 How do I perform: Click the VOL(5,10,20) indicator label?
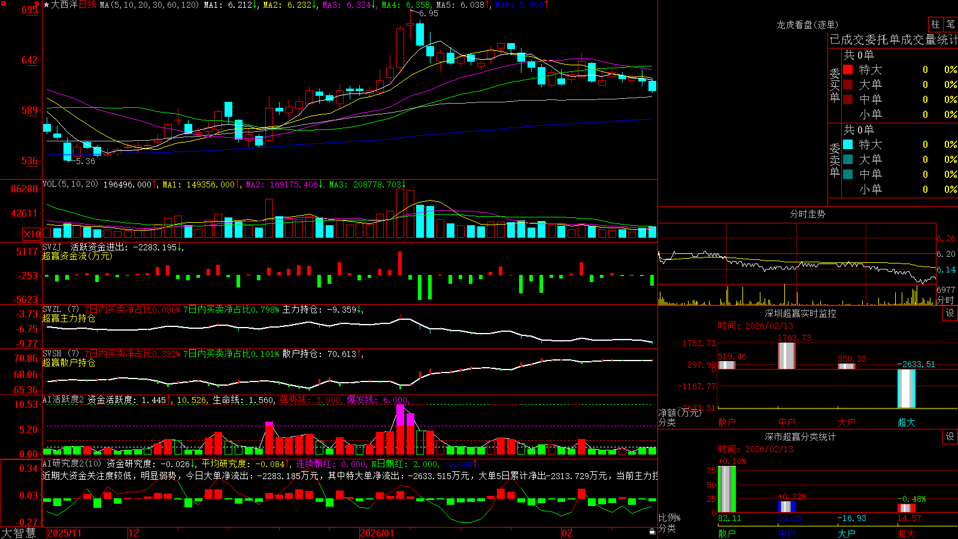point(70,184)
